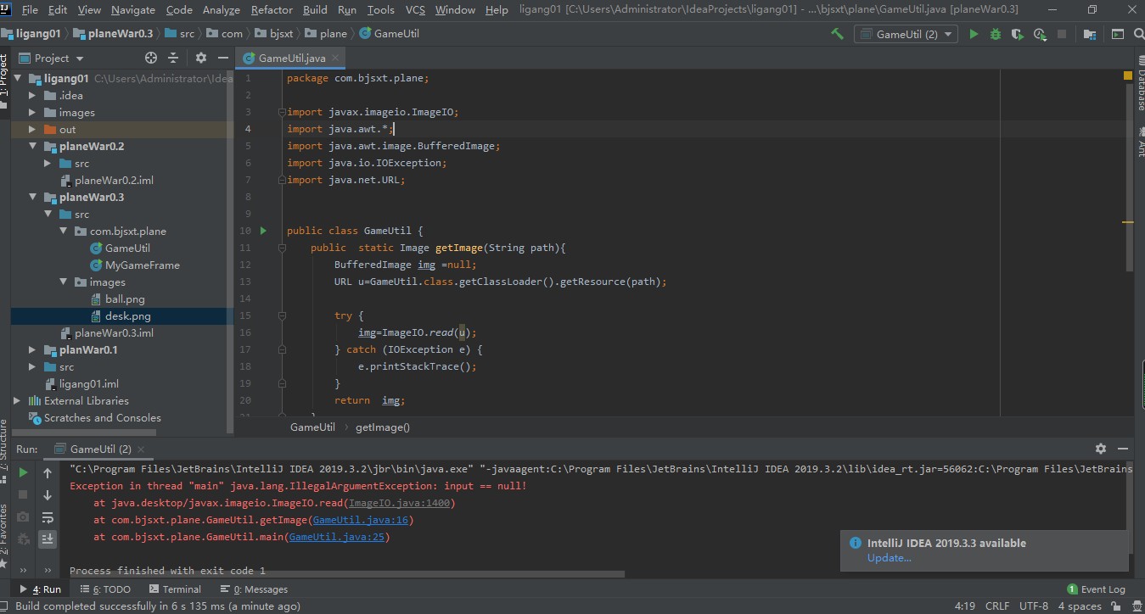Select MyGameFrame class in the tree
Viewport: 1145px width, 614px height.
point(134,265)
